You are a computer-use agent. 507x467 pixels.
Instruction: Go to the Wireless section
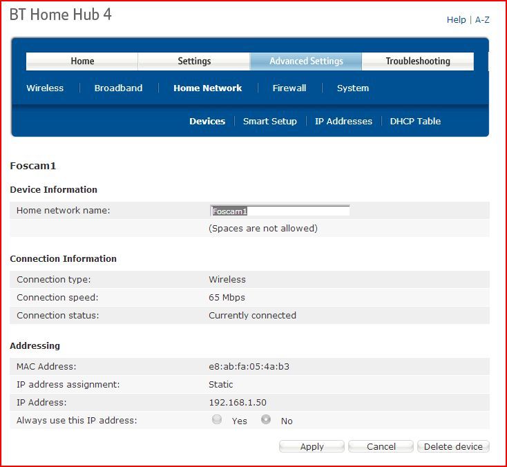pos(45,88)
